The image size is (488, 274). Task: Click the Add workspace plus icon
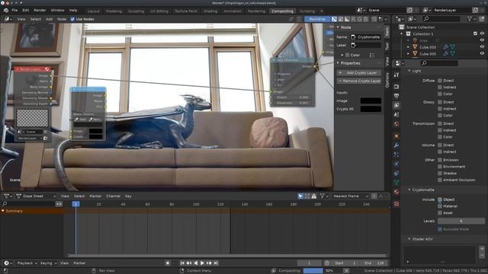click(322, 11)
